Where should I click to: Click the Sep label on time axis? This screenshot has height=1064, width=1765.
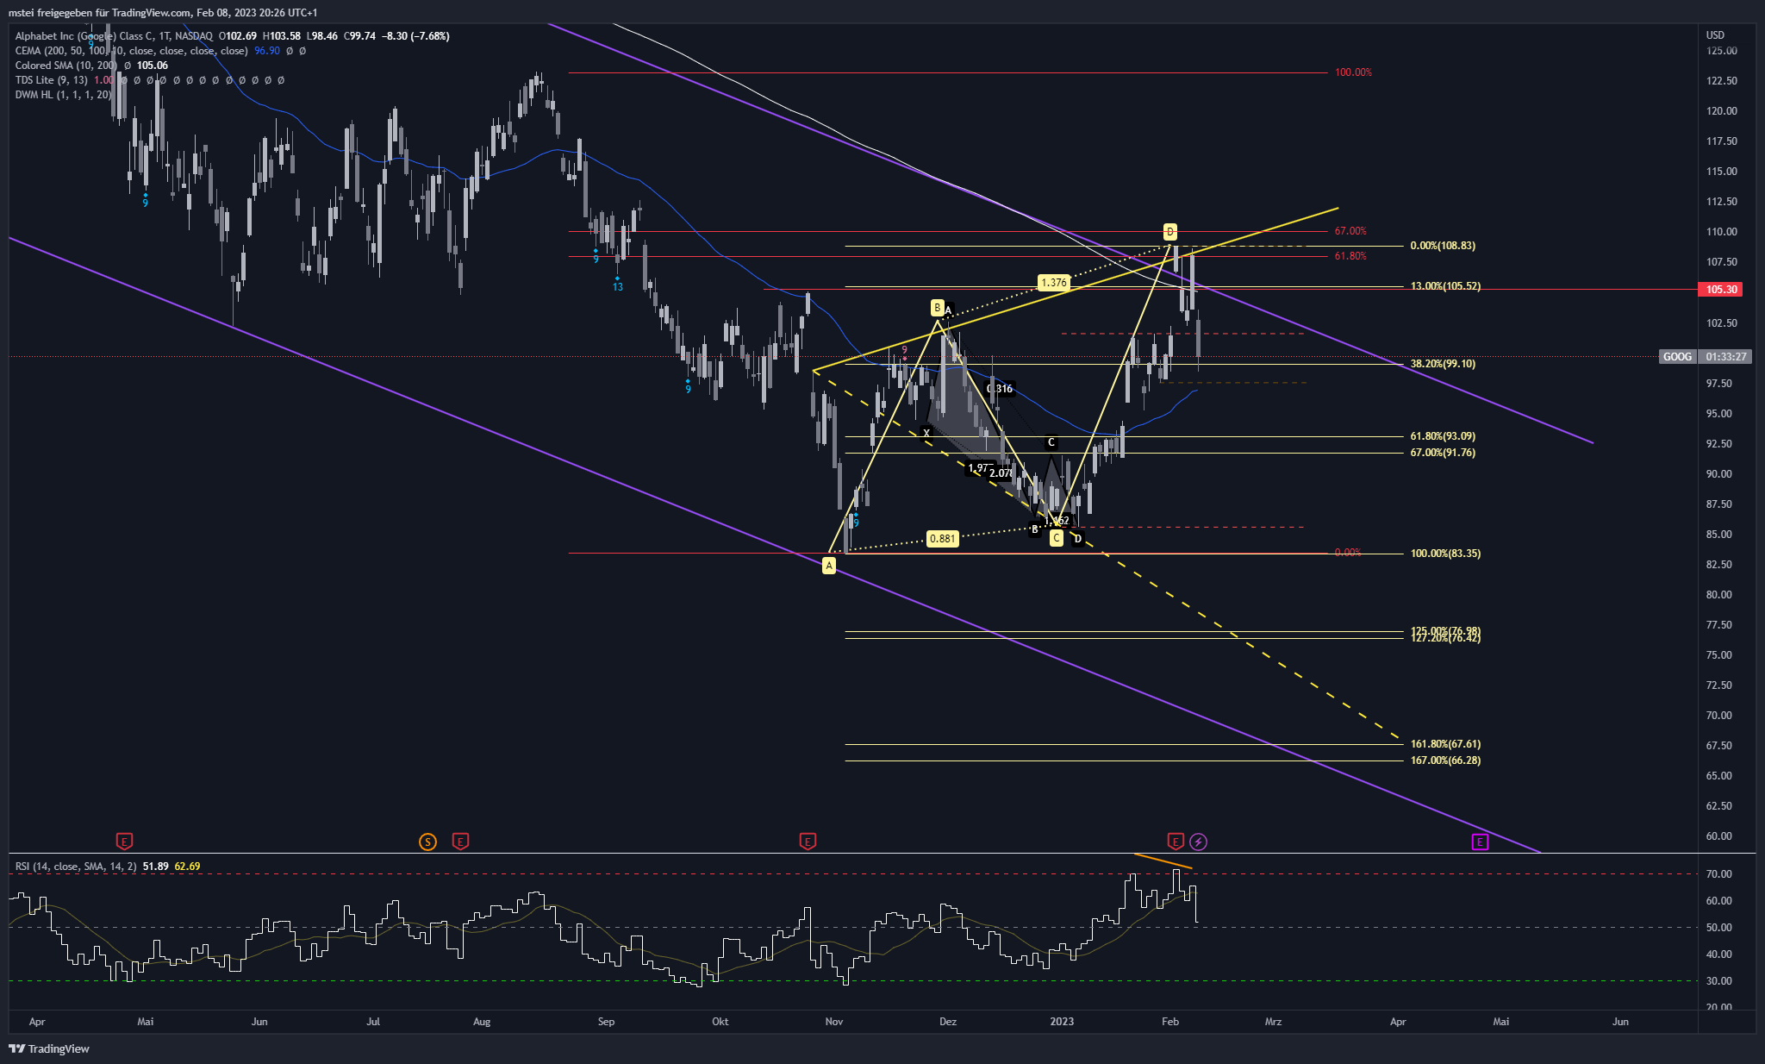click(606, 1022)
